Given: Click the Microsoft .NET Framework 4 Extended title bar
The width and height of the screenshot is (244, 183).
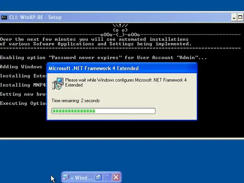Looking at the screenshot, I should point(122,68).
